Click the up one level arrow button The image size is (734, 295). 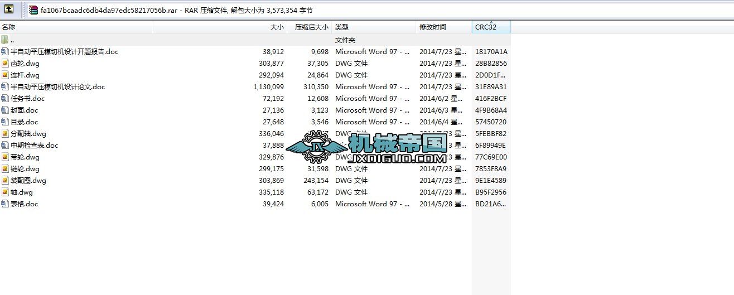9,9
